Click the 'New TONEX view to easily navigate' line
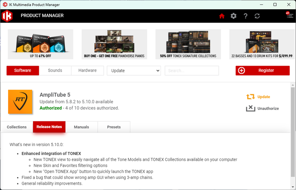The height and width of the screenshot is (190, 296). coord(135,159)
